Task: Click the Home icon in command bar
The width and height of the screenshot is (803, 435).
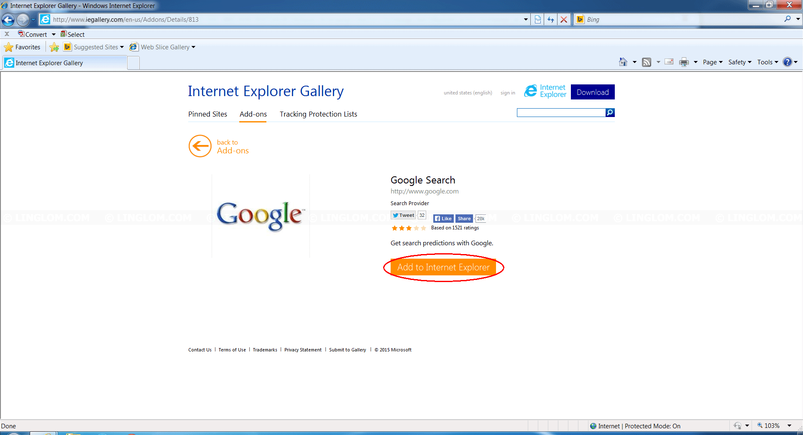Action: 623,62
